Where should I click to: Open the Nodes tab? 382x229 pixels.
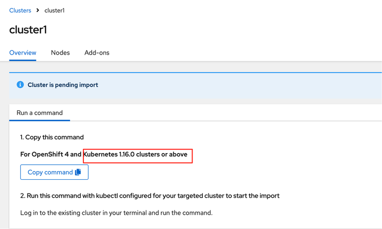pos(60,53)
